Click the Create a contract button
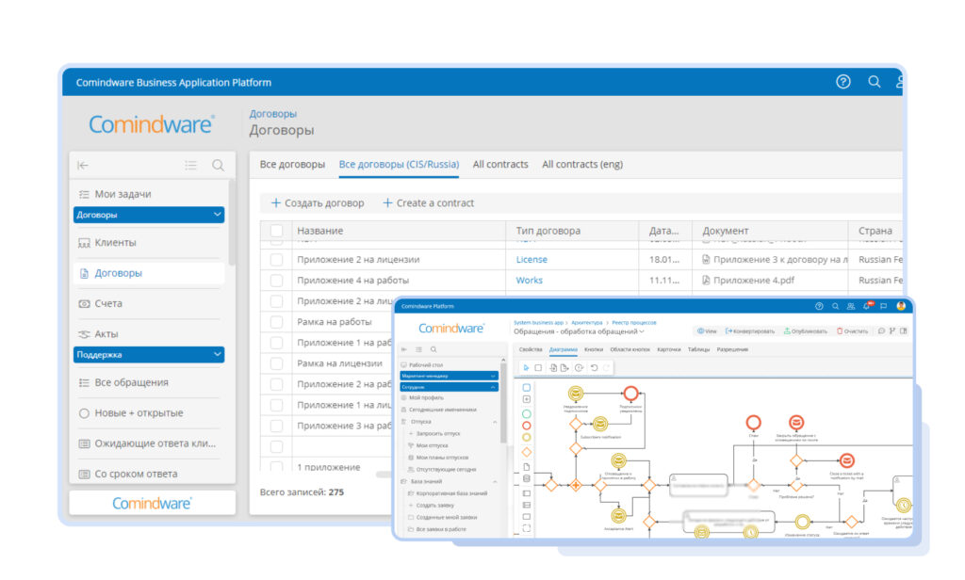The image size is (965, 580). 429,203
